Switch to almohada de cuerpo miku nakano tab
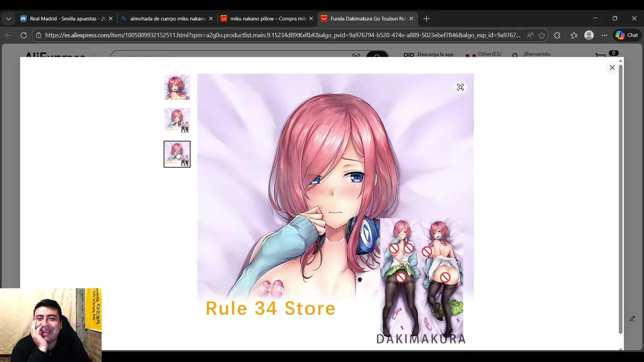644x362 pixels. pos(168,19)
